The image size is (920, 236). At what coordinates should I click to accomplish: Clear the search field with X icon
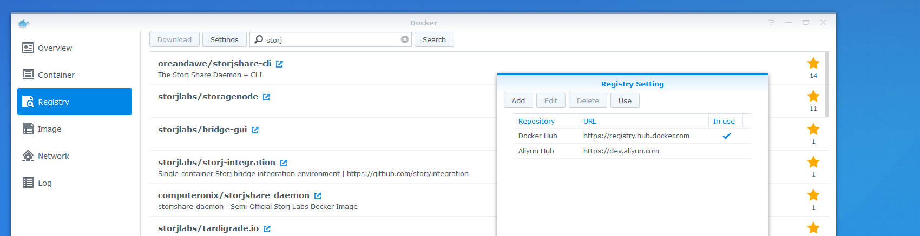click(405, 39)
